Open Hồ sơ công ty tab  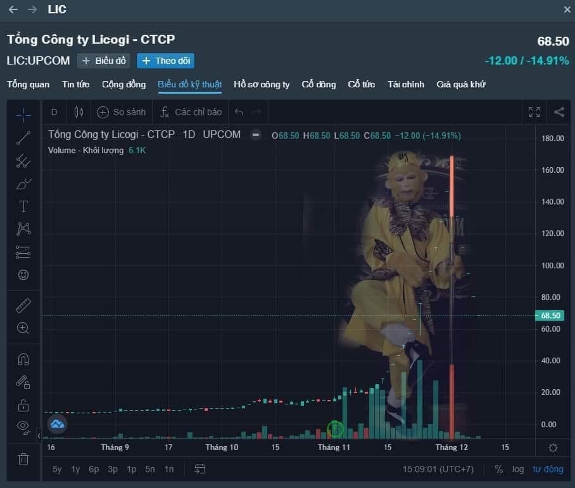click(262, 84)
